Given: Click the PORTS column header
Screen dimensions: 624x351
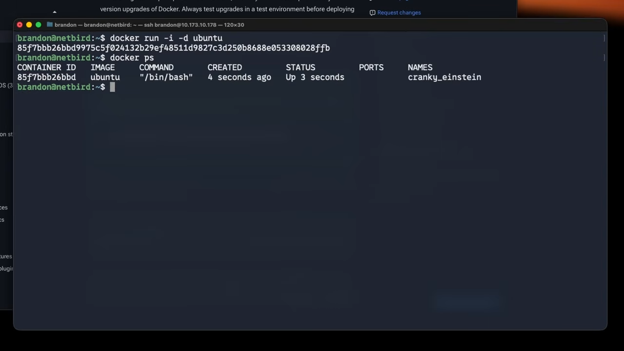Looking at the screenshot, I should tap(371, 68).
